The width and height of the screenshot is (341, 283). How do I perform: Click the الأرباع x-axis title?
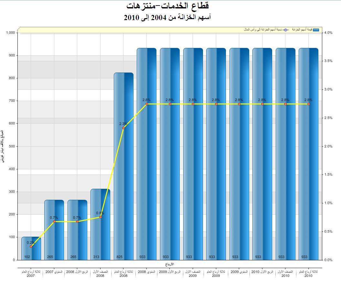click(x=169, y=264)
